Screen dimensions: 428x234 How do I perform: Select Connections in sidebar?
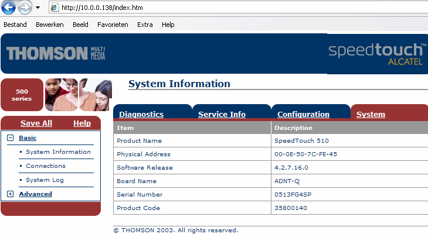pyautogui.click(x=46, y=166)
